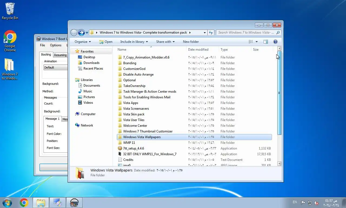Open the recent pages dropdown arrow
The image size is (346, 208).
tap(87, 33)
